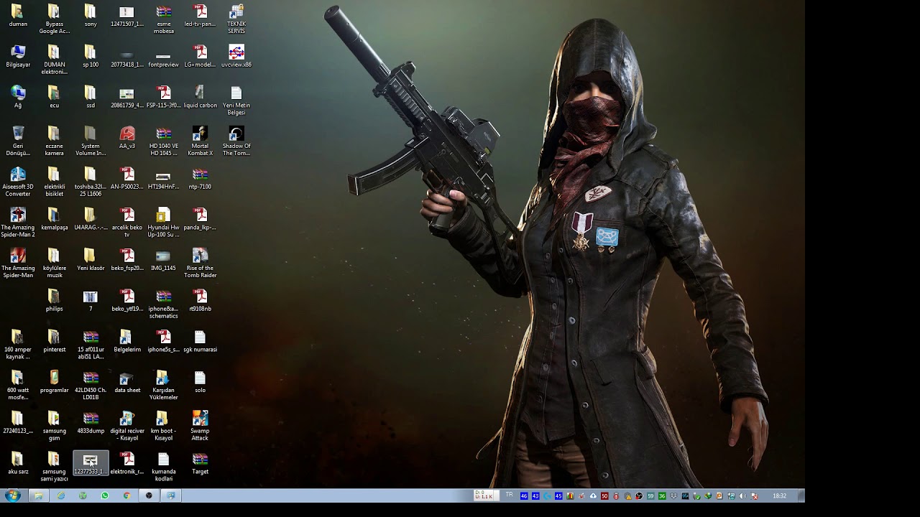Open OBS Studio in the taskbar
Screen dimensions: 920x517
pyautogui.click(x=149, y=495)
